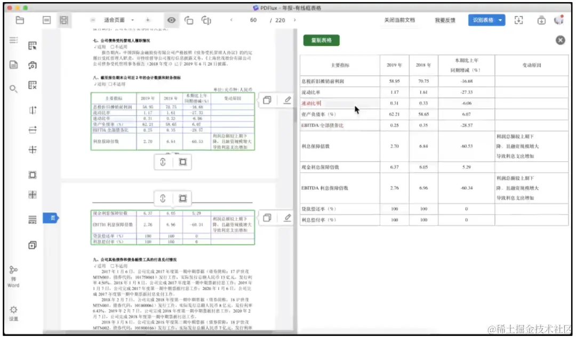Open the outline list icon in left sidebar

coord(13,39)
